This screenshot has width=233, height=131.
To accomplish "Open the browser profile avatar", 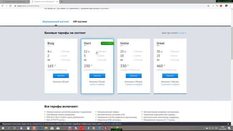I will 226,6.
